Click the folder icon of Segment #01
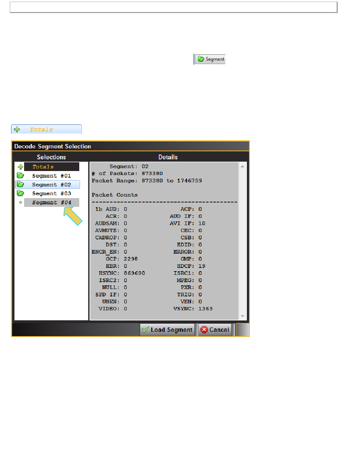The width and height of the screenshot is (347, 463). click(20, 175)
